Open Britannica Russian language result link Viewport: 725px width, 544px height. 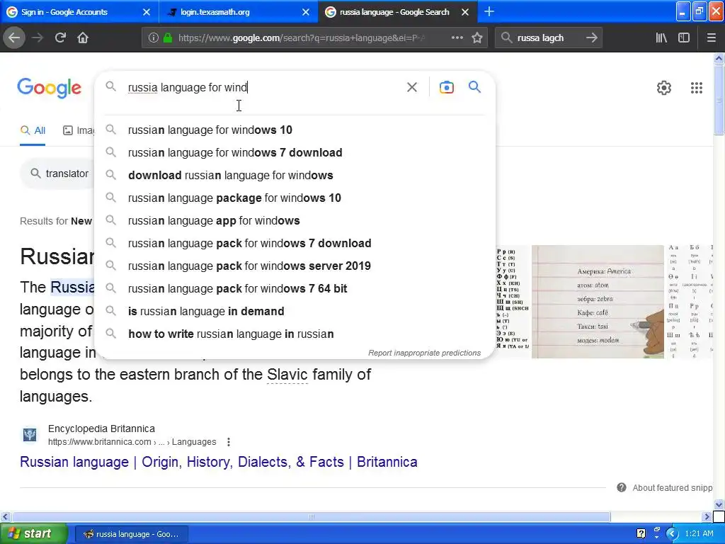tap(219, 462)
